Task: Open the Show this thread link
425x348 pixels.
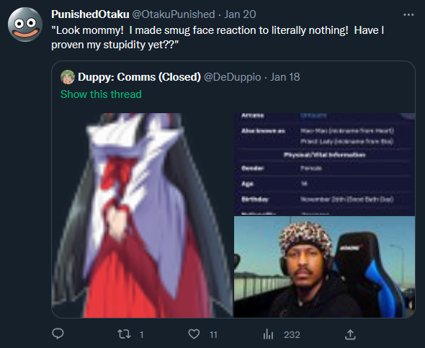Action: tap(101, 94)
